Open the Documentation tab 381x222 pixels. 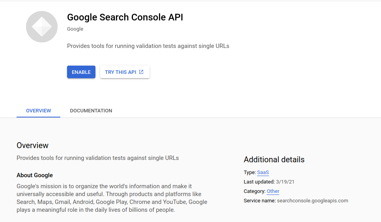click(x=91, y=111)
